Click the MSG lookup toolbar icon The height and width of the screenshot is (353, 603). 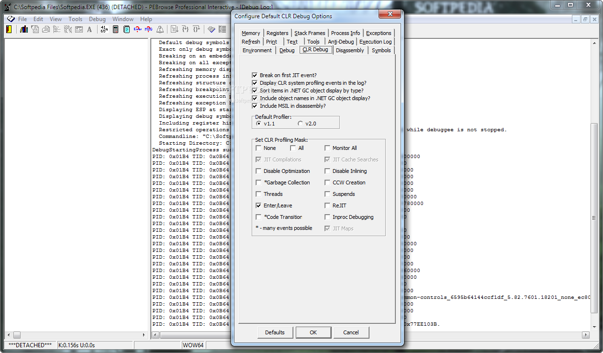(x=149, y=29)
